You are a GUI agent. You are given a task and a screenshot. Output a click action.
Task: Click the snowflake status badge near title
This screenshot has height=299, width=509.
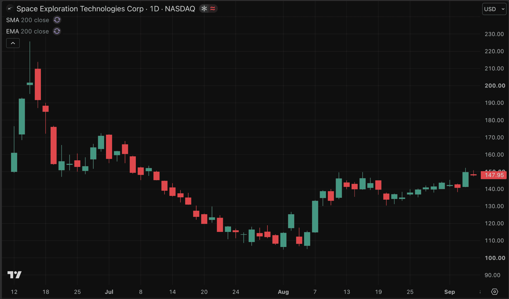pos(204,9)
